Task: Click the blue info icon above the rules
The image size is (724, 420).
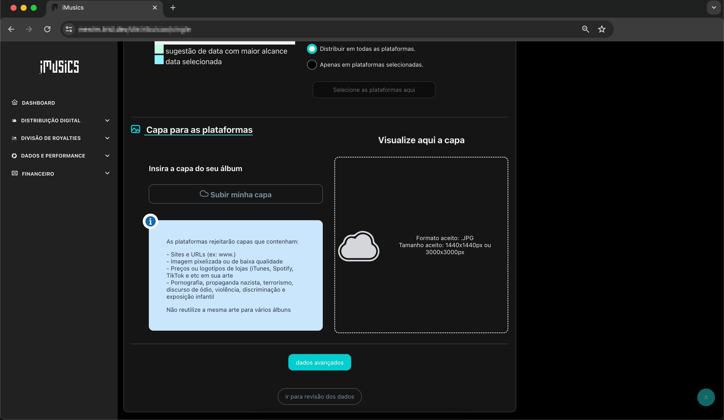Action: 150,221
